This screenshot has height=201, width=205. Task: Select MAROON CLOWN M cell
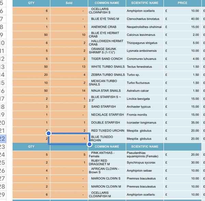pos(107,187)
